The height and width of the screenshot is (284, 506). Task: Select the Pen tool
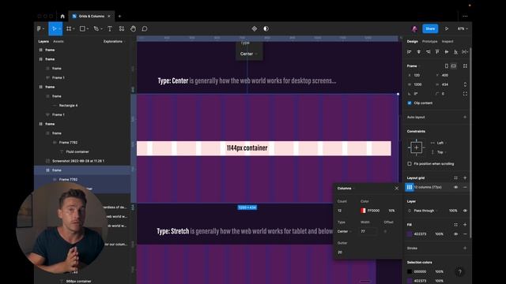click(x=96, y=28)
